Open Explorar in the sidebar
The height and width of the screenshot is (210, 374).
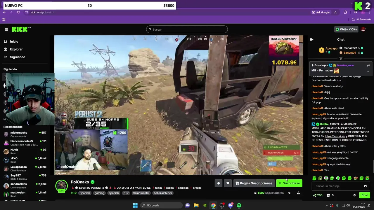click(16, 49)
